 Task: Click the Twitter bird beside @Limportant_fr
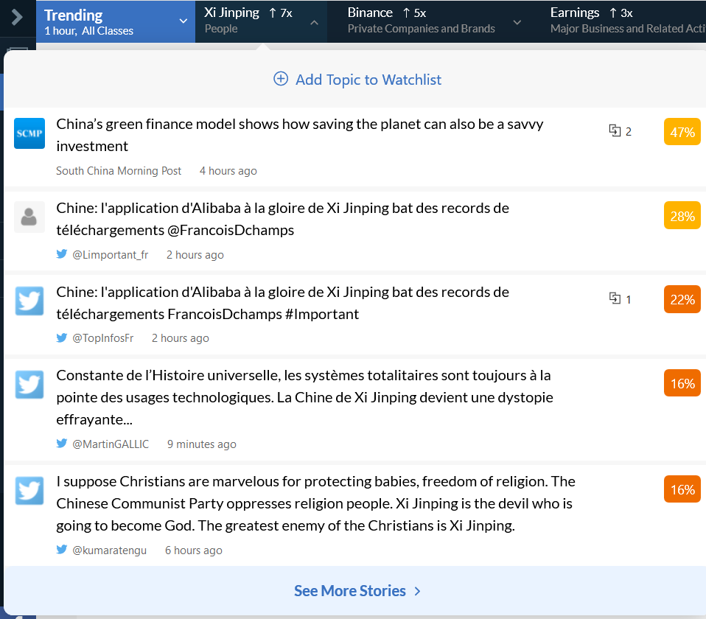pos(62,254)
